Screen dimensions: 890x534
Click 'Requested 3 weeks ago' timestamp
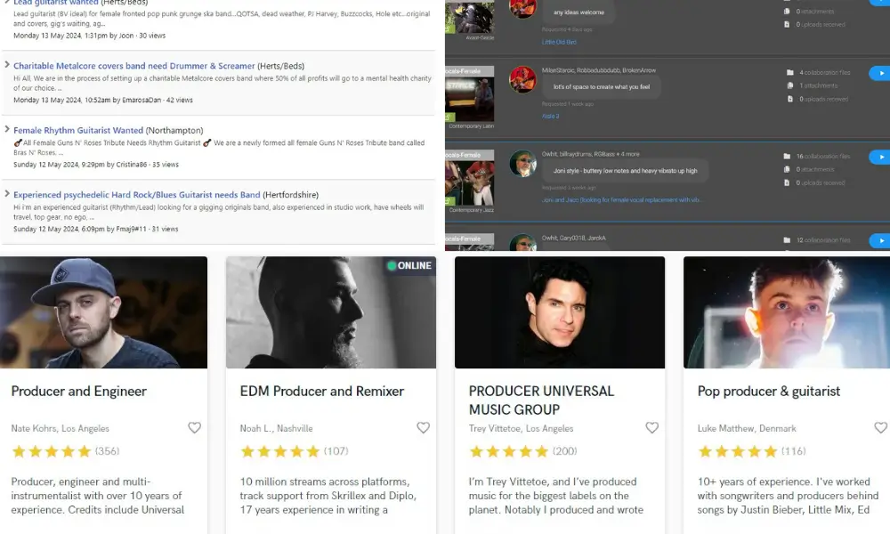(569, 188)
